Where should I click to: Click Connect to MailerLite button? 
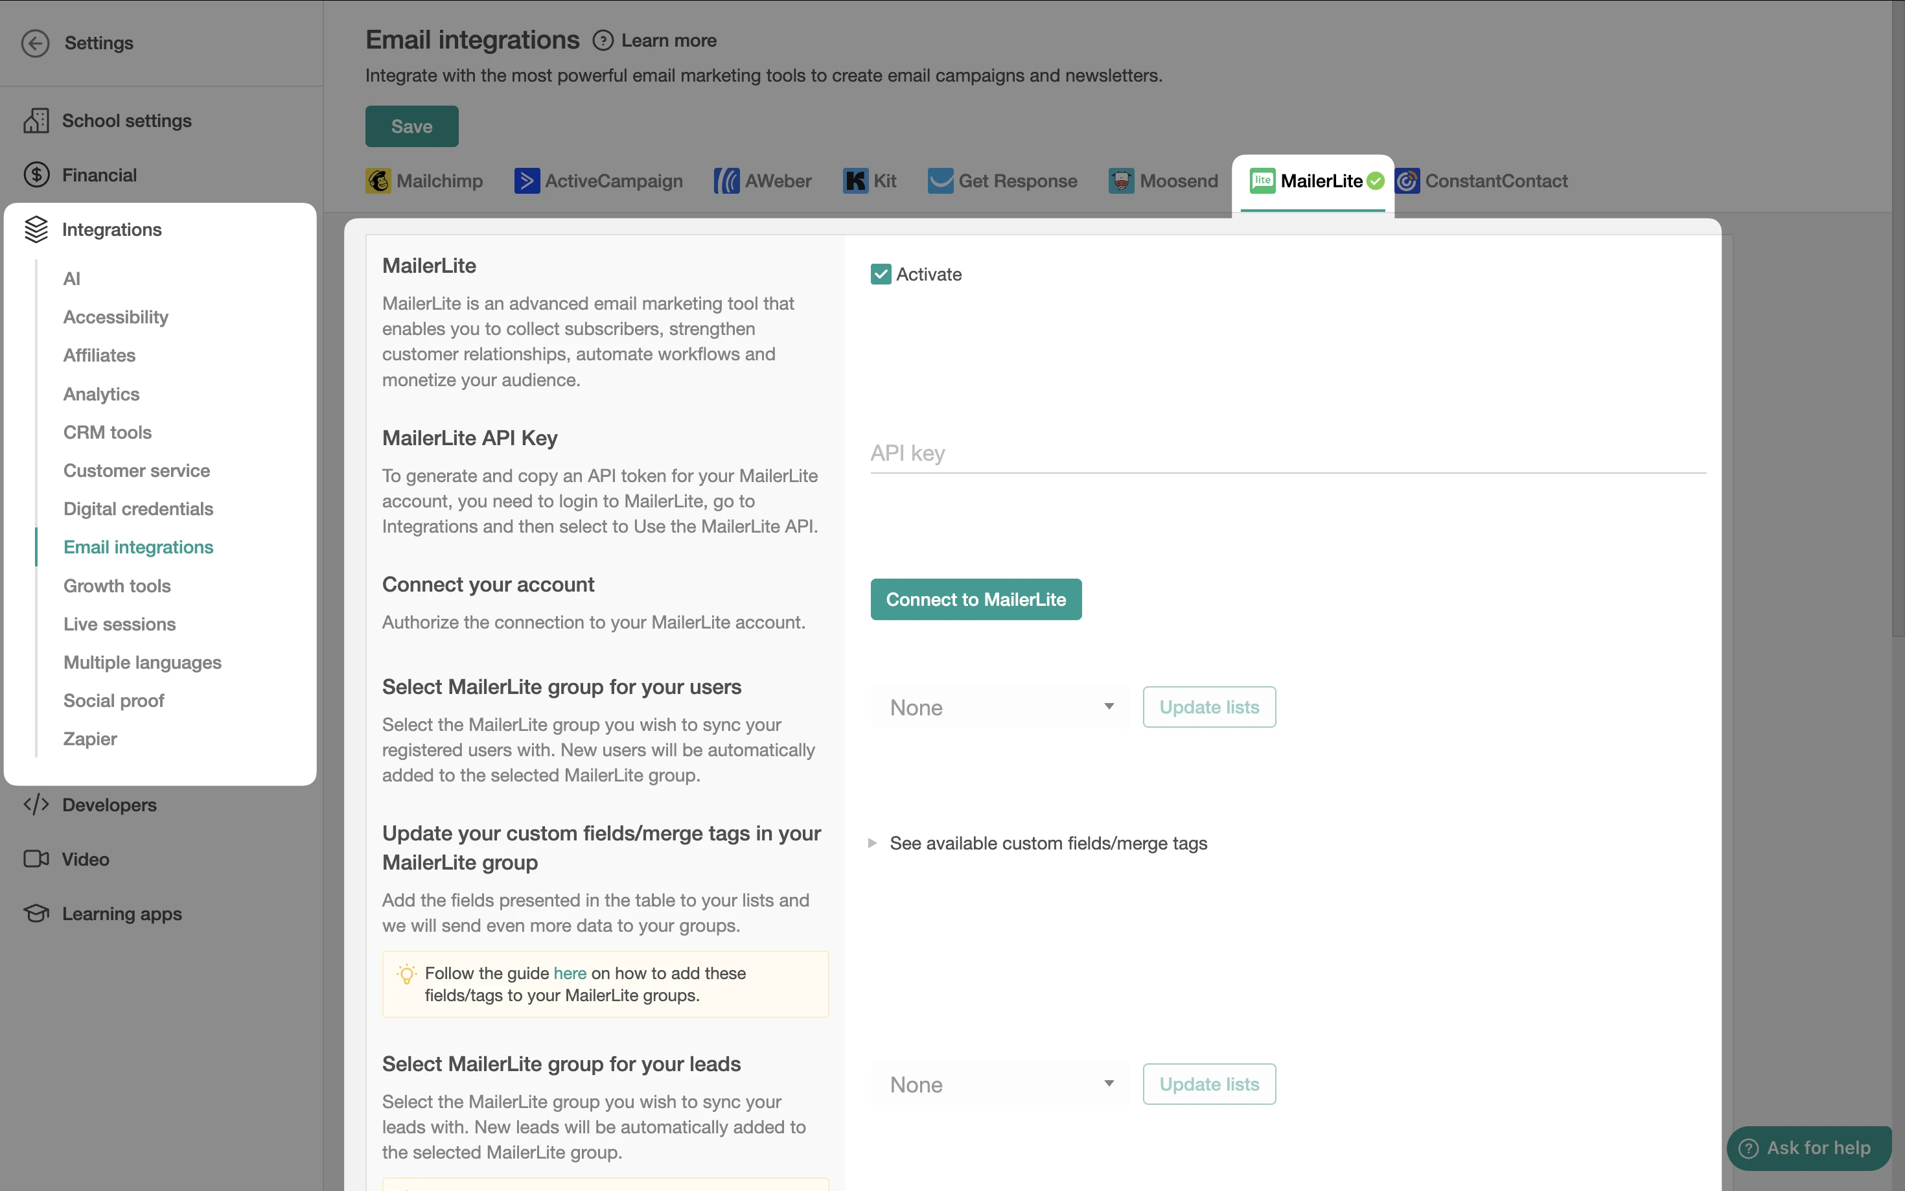pyautogui.click(x=976, y=599)
